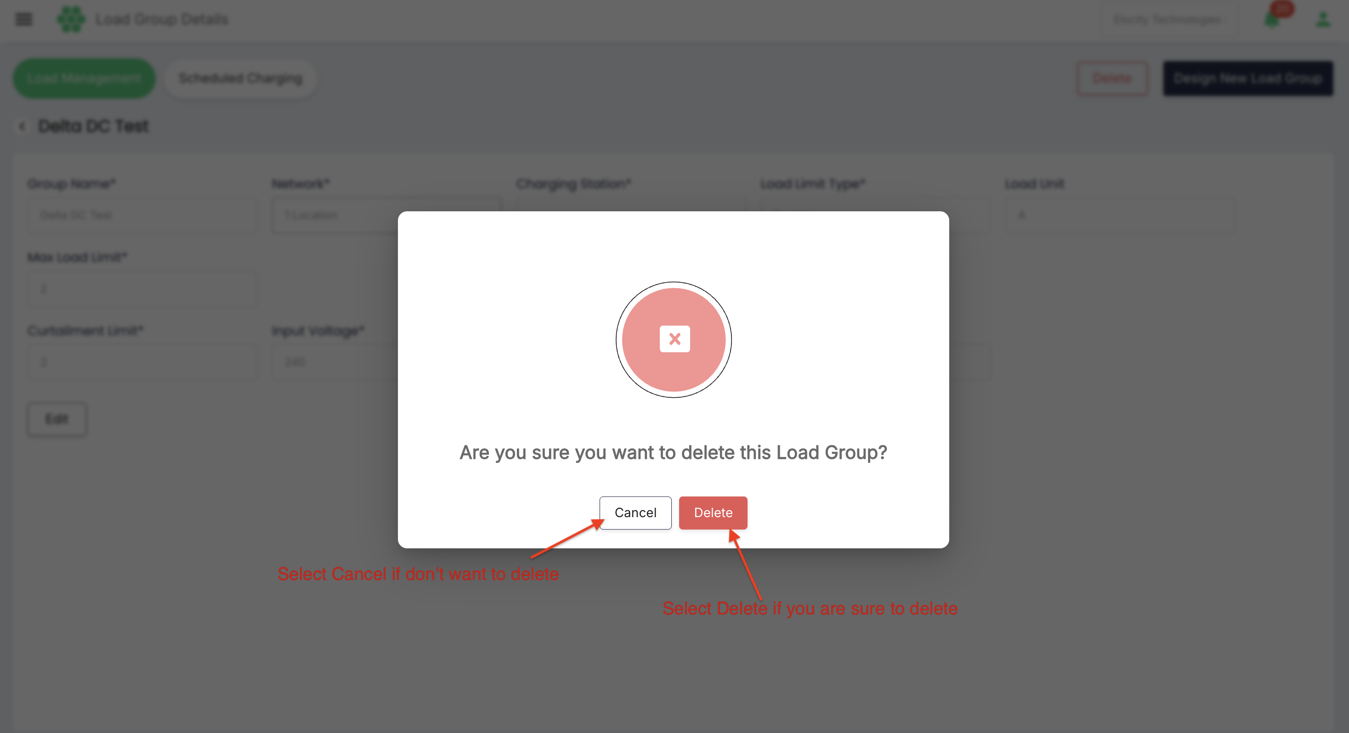1349x733 pixels.
Task: Click the green app logo icon
Action: tap(71, 19)
